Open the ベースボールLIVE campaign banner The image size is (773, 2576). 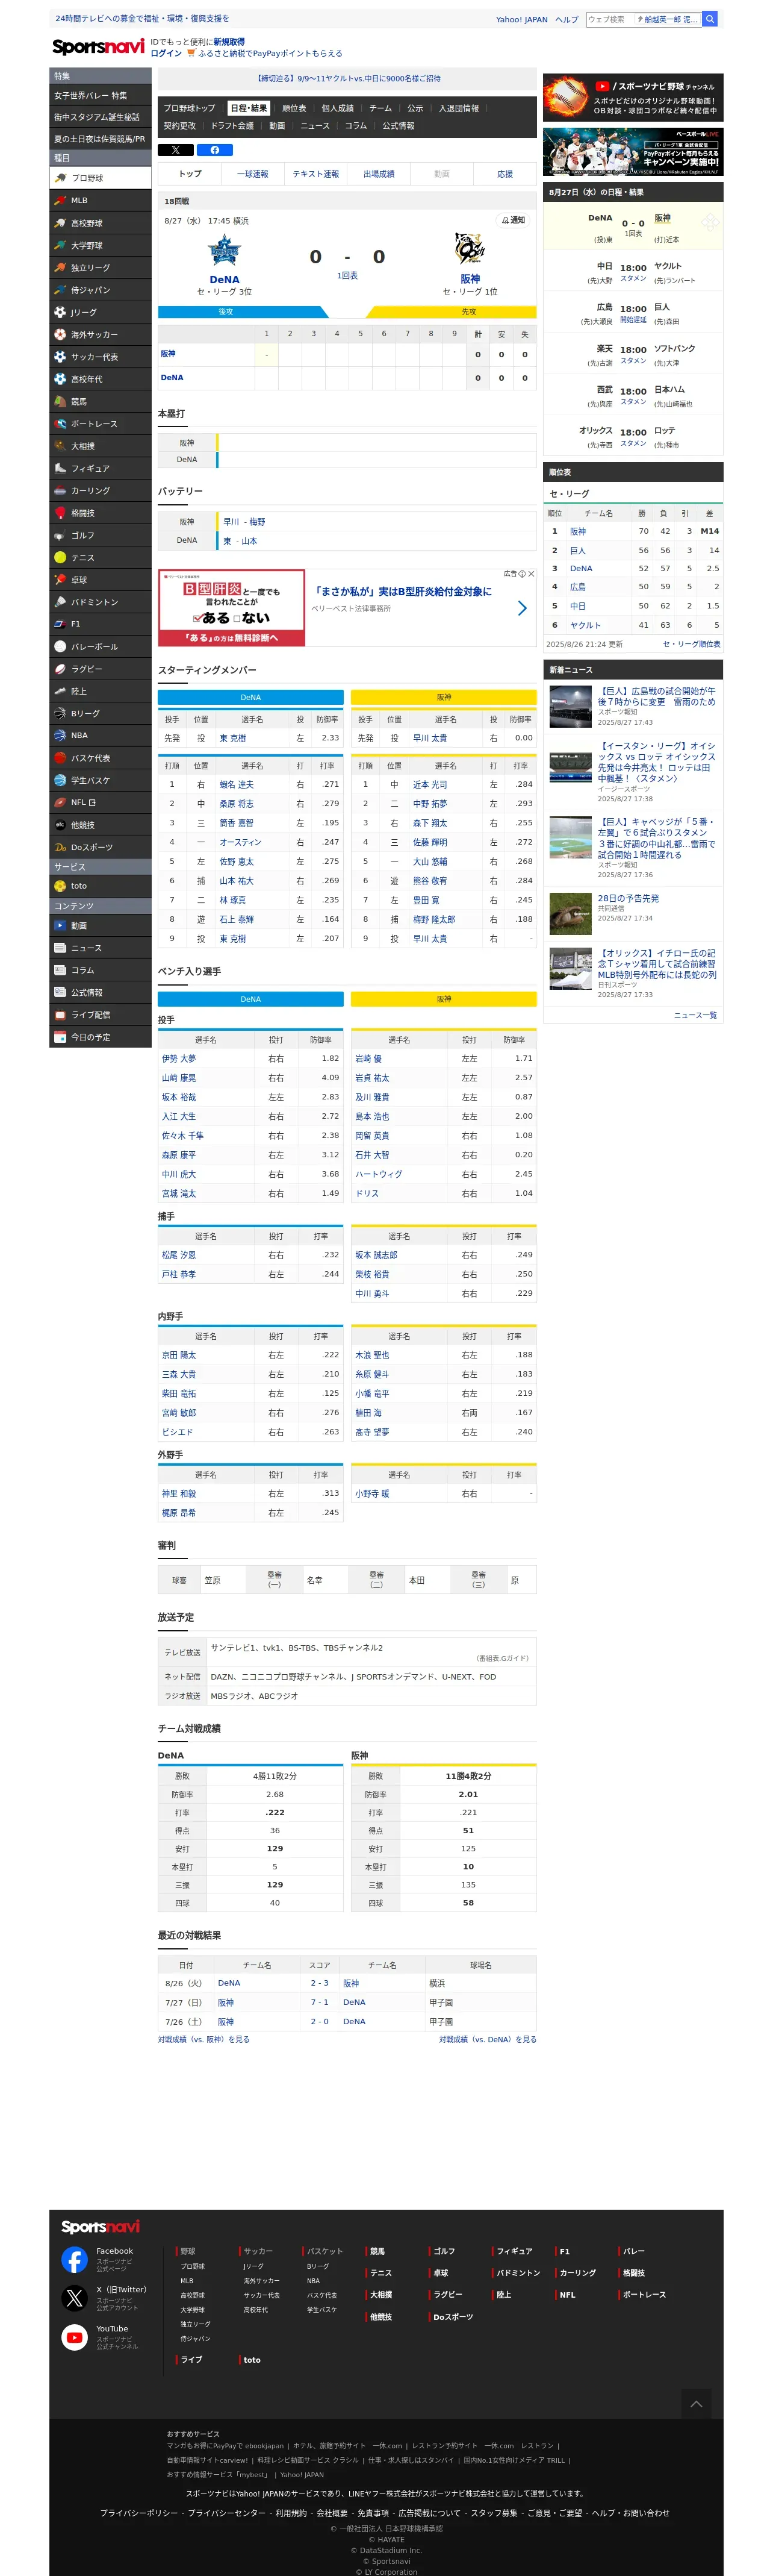[633, 152]
